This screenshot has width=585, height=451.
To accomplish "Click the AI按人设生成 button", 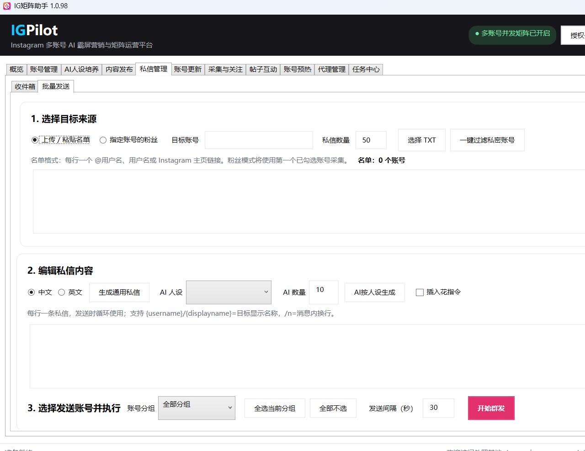I will pyautogui.click(x=375, y=292).
